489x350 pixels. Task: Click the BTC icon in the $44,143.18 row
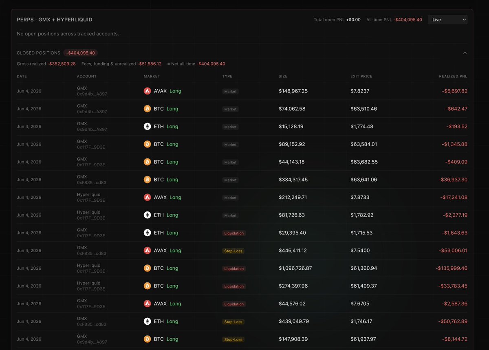pos(147,162)
